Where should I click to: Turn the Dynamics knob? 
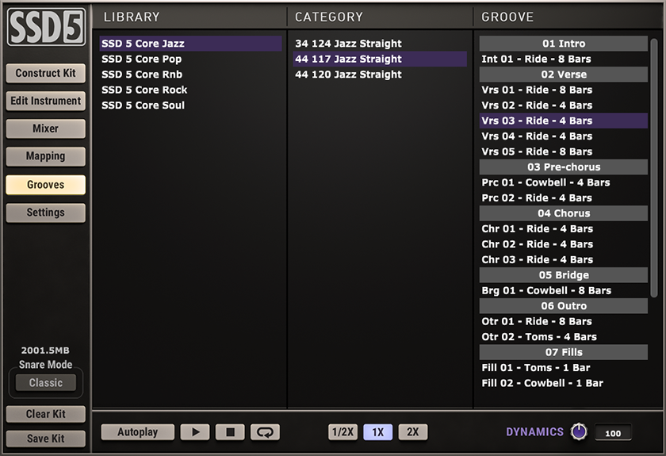579,432
